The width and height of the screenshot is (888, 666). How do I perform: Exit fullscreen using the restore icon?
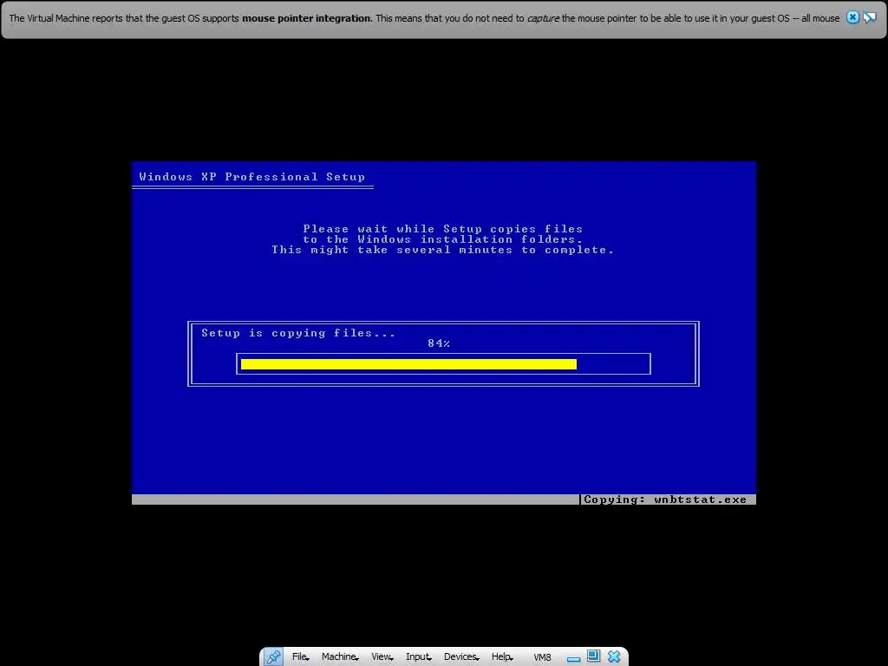click(593, 656)
